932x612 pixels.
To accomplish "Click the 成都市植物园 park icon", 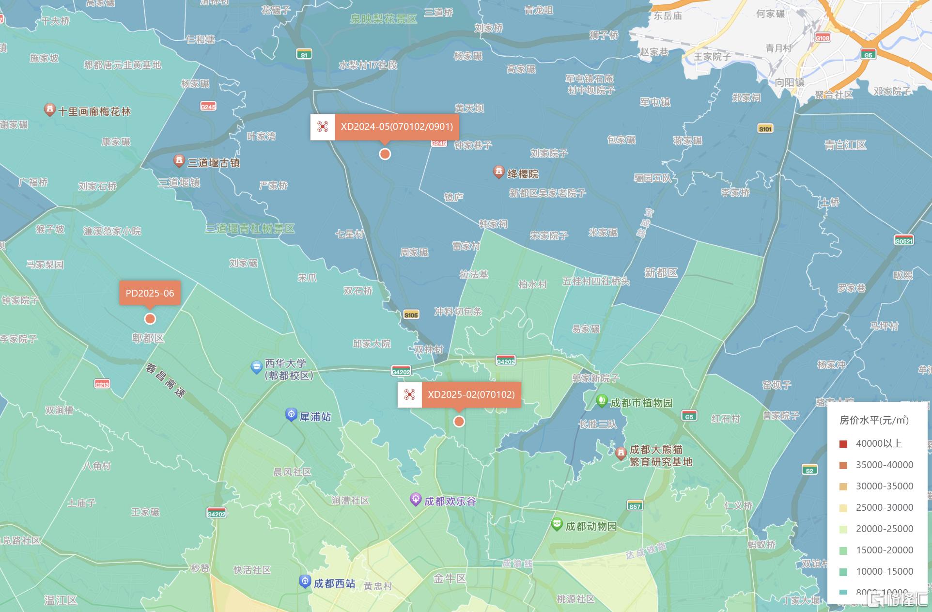I will coord(602,401).
